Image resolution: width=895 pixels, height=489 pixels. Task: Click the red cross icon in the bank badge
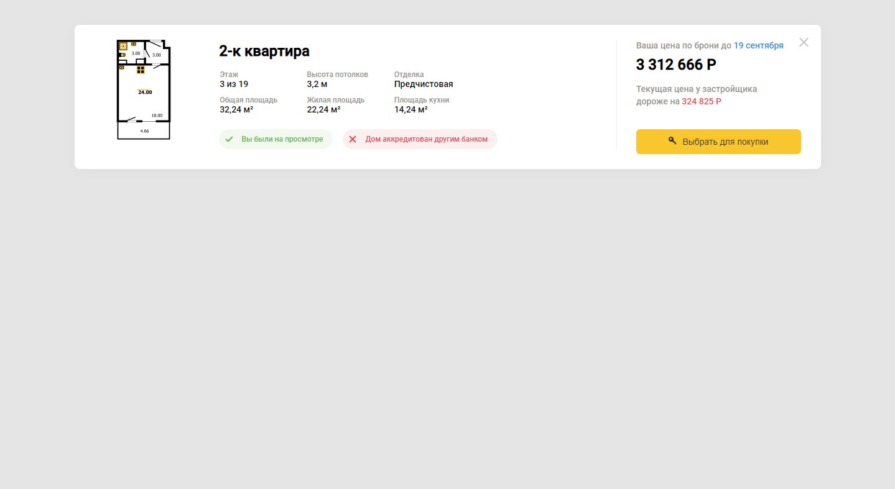coord(353,139)
